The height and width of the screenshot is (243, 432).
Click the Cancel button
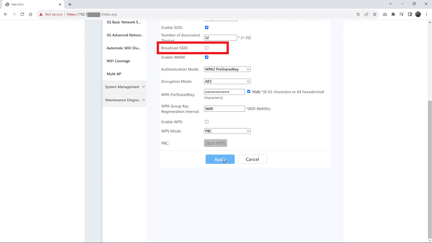tap(252, 159)
